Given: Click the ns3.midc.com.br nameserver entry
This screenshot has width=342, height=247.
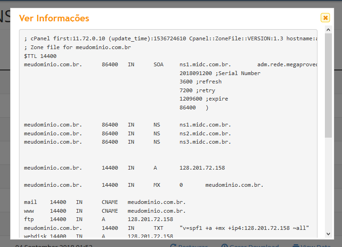Looking at the screenshot, I should (x=205, y=142).
